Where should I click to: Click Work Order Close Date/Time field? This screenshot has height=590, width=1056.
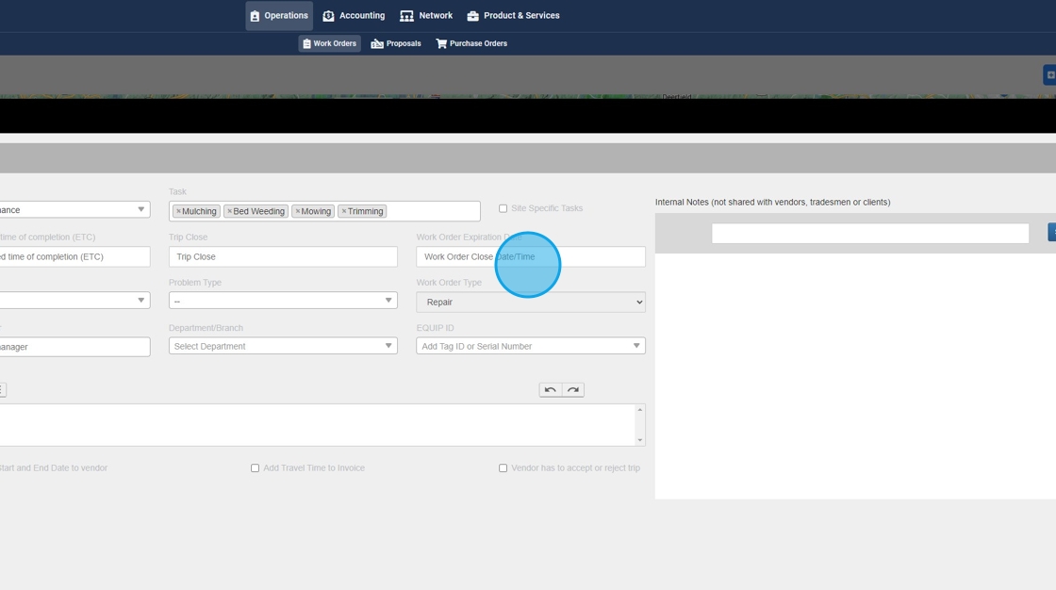pyautogui.click(x=531, y=256)
